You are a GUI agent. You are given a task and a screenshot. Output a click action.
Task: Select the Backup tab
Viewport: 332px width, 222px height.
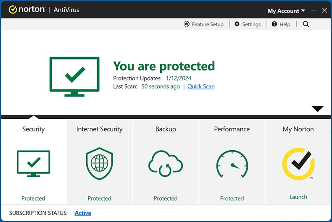point(166,162)
